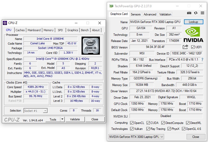Click the CPU-Z title bar app icon
The height and width of the screenshot is (142, 208).
pos(5,23)
